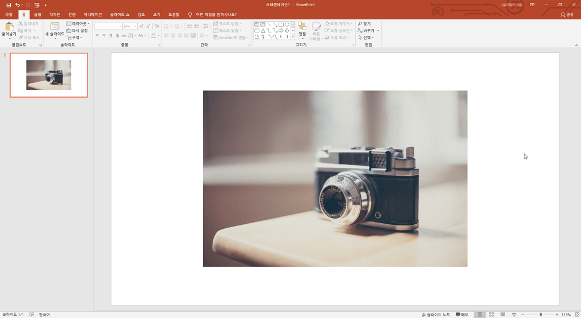Switch to slide sorter view
The image size is (581, 318).
491,315
